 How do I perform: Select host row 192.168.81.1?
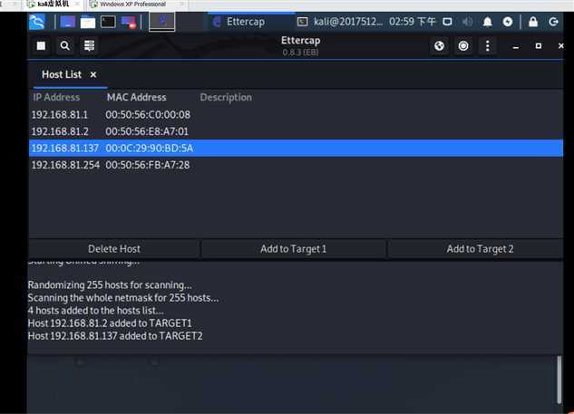[x=296, y=115]
